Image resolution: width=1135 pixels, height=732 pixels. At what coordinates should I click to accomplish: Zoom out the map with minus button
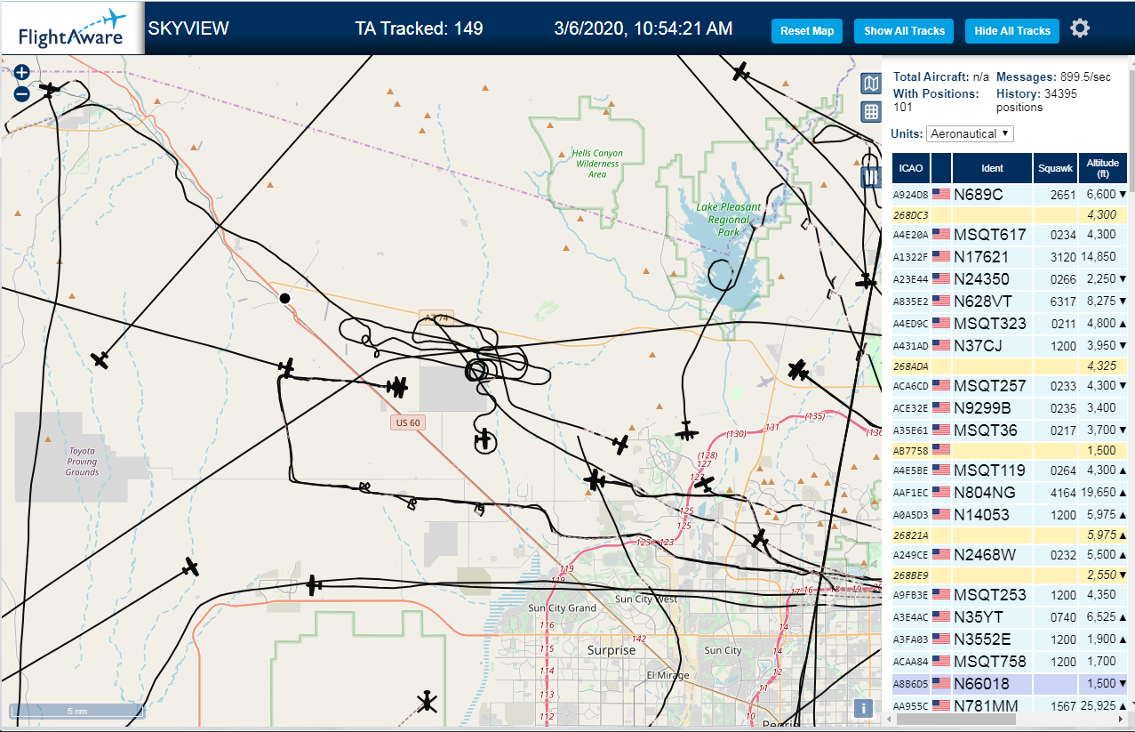[22, 93]
